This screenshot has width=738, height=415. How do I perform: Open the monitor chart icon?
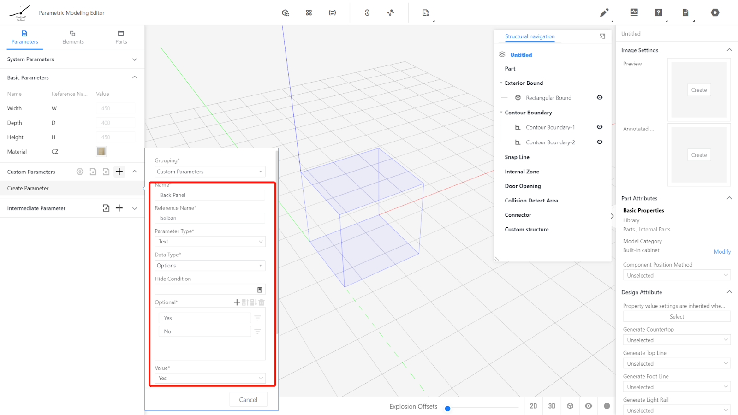[634, 12]
